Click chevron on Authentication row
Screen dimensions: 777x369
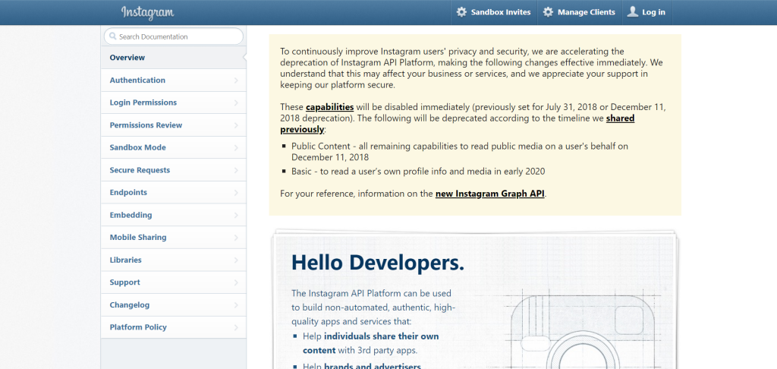click(x=236, y=80)
